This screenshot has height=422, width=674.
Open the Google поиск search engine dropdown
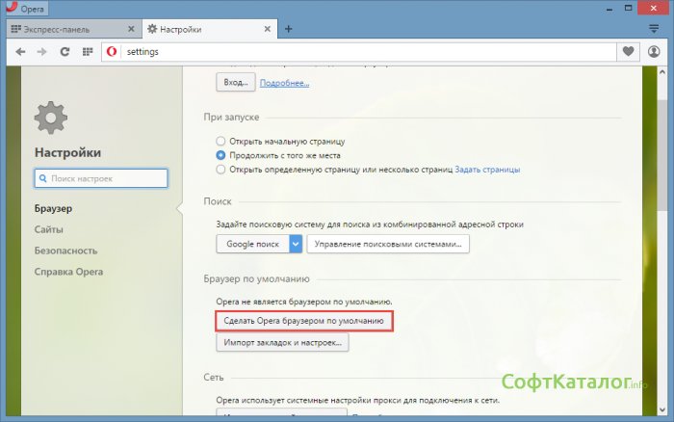click(296, 244)
